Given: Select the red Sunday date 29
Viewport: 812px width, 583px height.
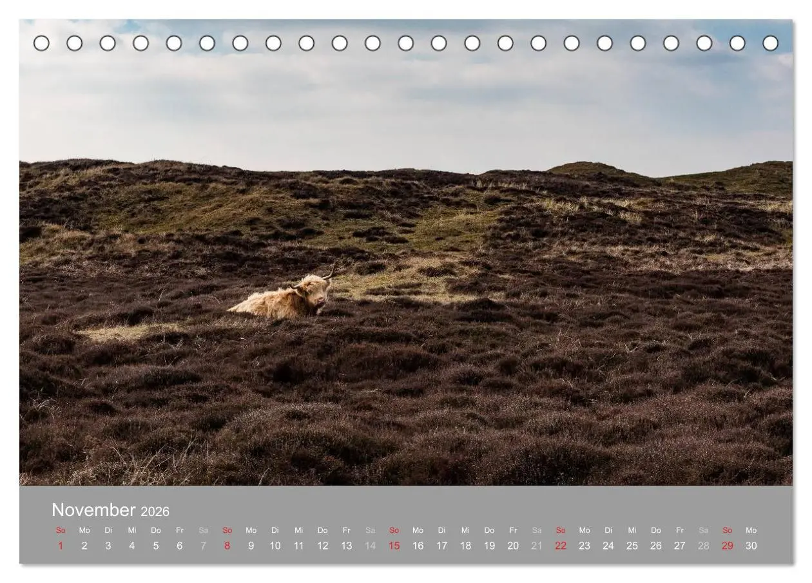Looking at the screenshot, I should tap(728, 546).
